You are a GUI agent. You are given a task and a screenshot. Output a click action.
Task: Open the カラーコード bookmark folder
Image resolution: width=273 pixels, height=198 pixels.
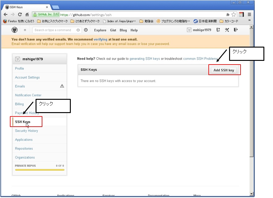click(x=229, y=21)
